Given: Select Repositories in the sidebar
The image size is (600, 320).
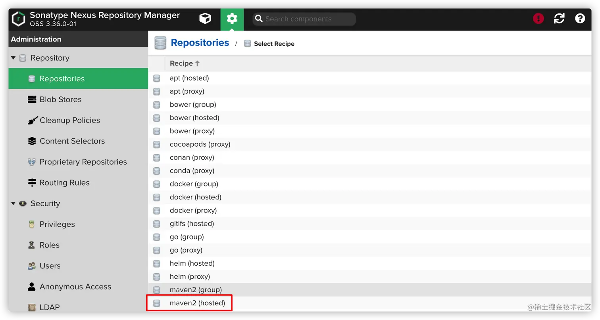Looking at the screenshot, I should click(x=78, y=79).
